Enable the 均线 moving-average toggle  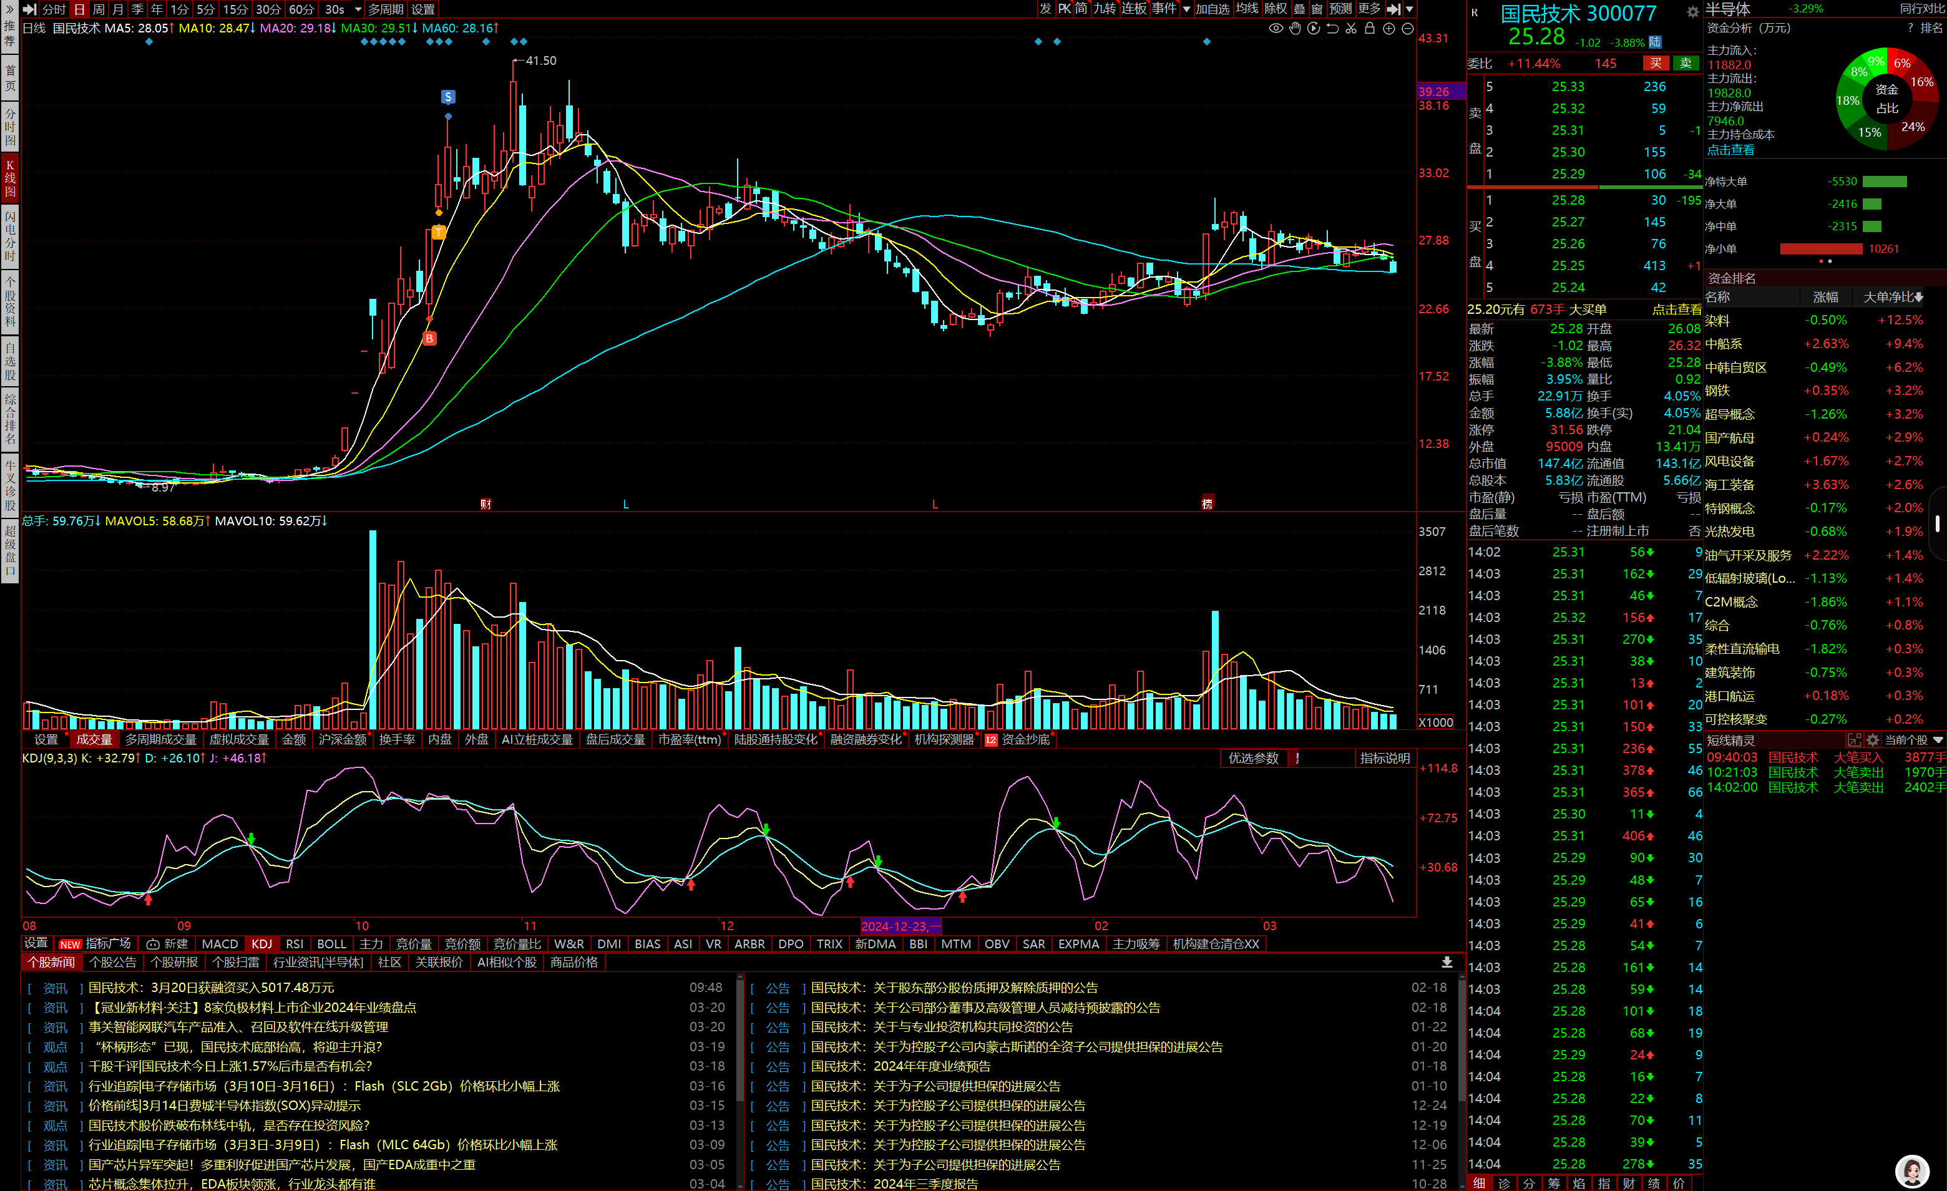[x=1247, y=9]
